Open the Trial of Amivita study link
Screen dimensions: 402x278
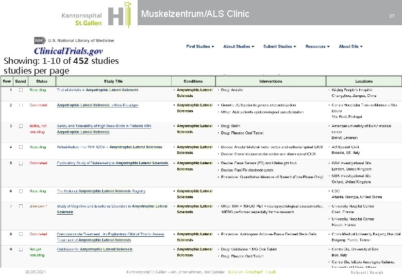[x=97, y=90]
